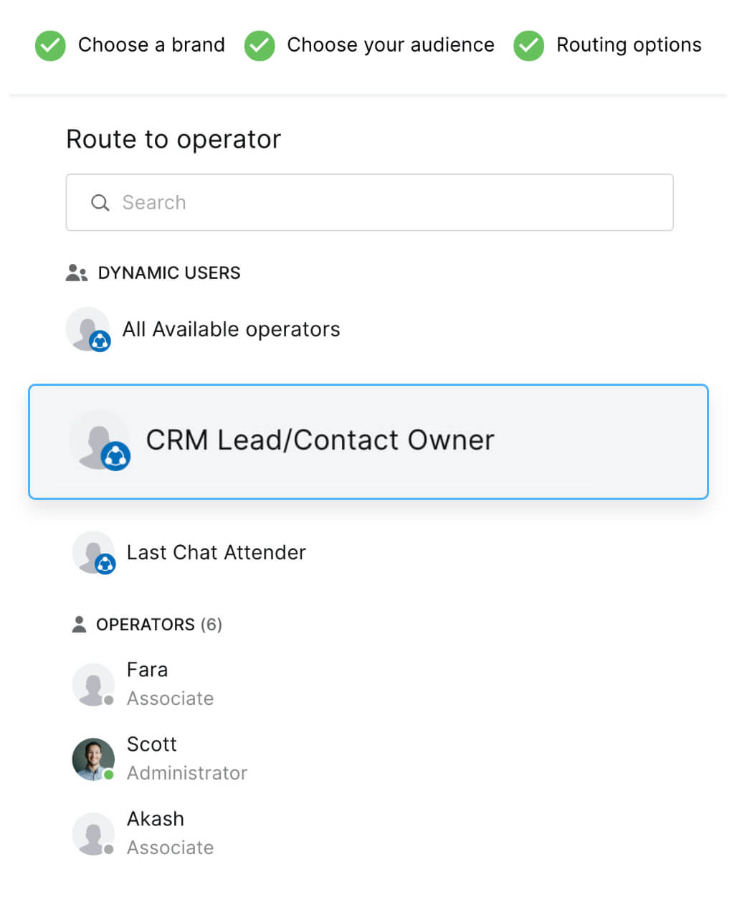This screenshot has width=737, height=905.
Task: Select All Available operators
Action: (x=231, y=330)
